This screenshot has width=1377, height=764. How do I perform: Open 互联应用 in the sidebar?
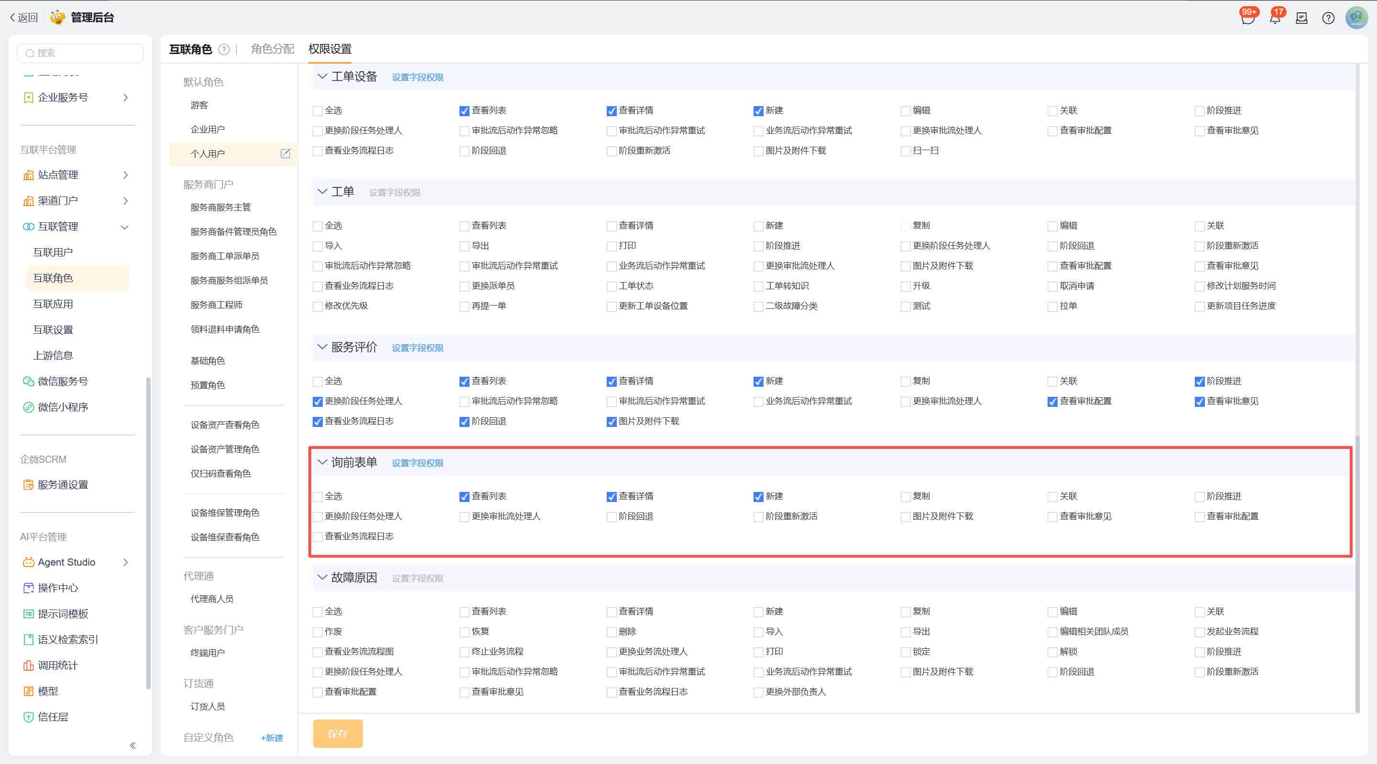pyautogui.click(x=53, y=304)
